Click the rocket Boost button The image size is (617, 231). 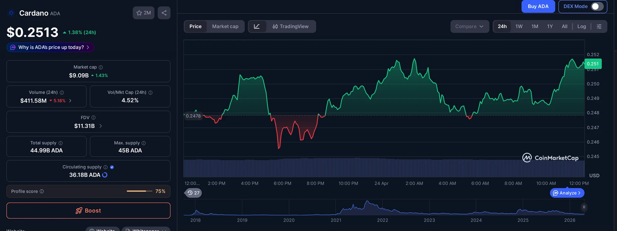88,210
